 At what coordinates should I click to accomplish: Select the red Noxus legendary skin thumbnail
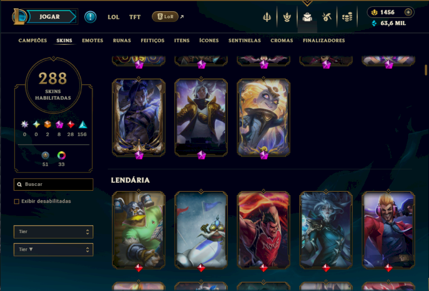pyautogui.click(x=263, y=230)
